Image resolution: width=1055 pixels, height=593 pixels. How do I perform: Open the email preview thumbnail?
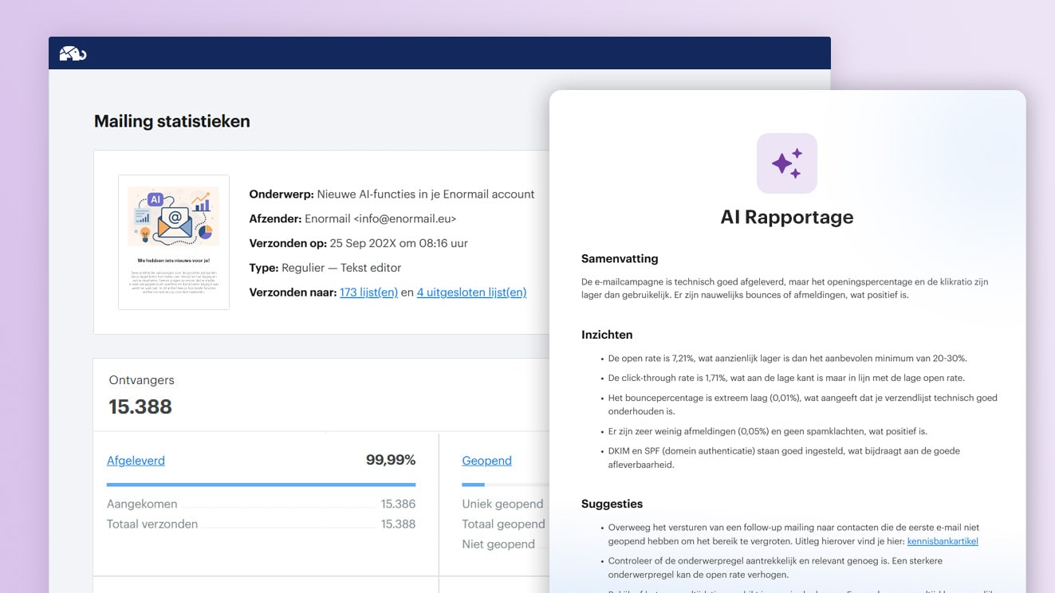pyautogui.click(x=174, y=242)
